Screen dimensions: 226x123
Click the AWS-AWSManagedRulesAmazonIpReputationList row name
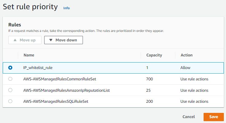66,90
